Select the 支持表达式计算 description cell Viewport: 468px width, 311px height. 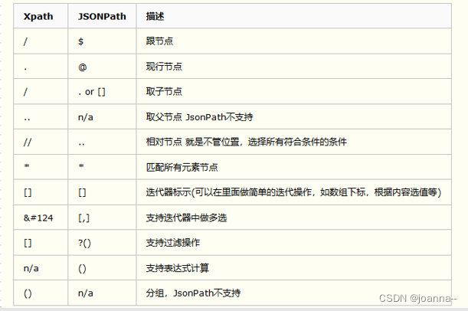coord(293,268)
